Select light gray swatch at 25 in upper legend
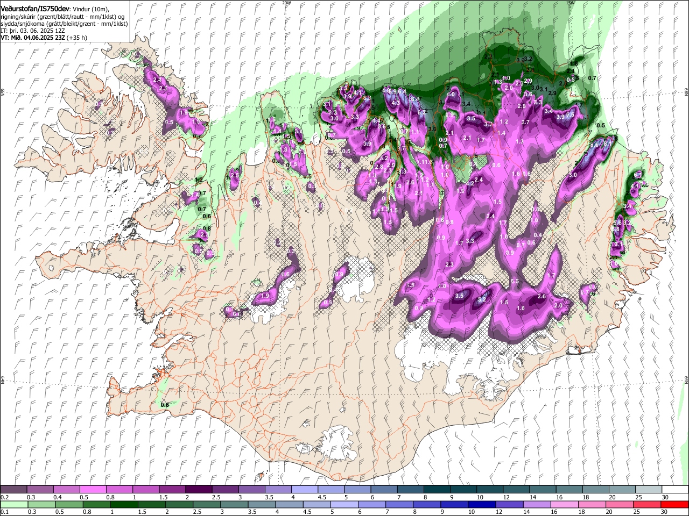Viewport: 689px width, 516px height. coord(648,490)
